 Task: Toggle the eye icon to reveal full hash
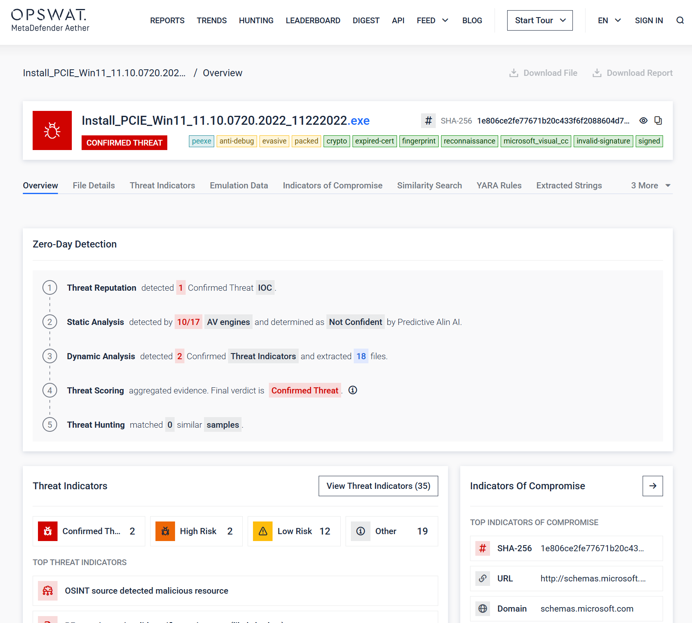tap(643, 121)
